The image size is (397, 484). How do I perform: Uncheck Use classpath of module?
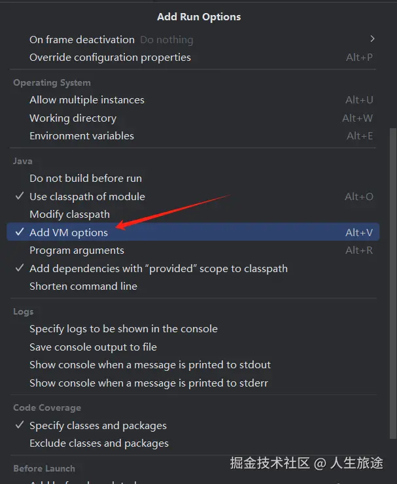point(87,197)
